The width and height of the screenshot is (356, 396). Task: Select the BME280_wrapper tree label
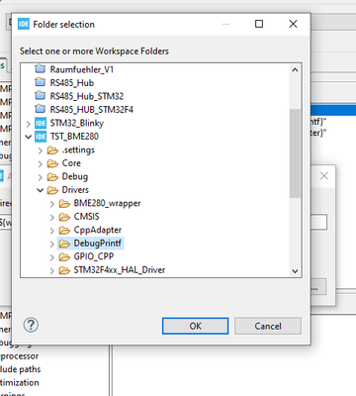(107, 203)
